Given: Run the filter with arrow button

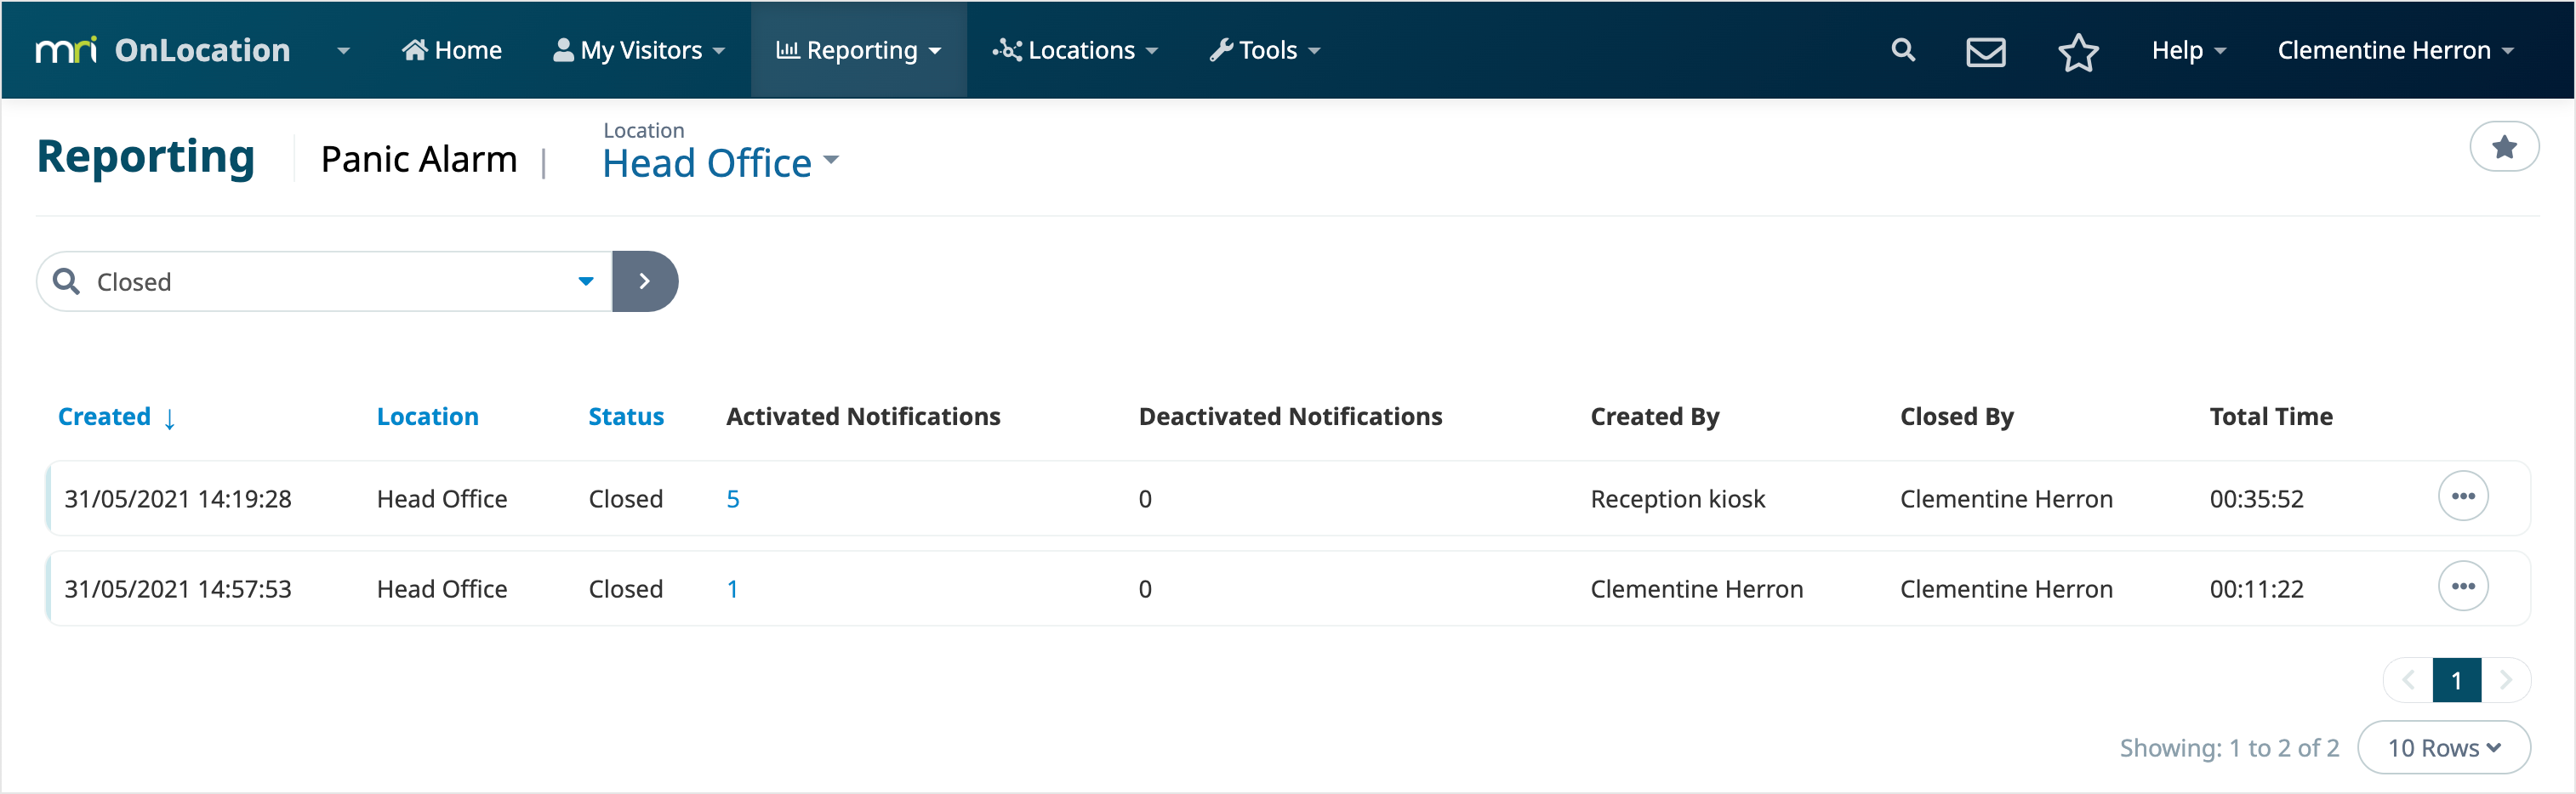Looking at the screenshot, I should click(645, 281).
